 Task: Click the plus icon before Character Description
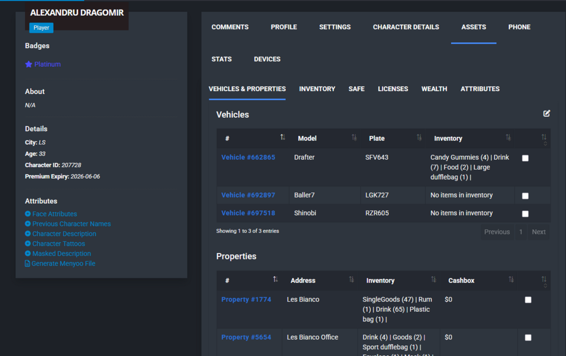click(28, 234)
